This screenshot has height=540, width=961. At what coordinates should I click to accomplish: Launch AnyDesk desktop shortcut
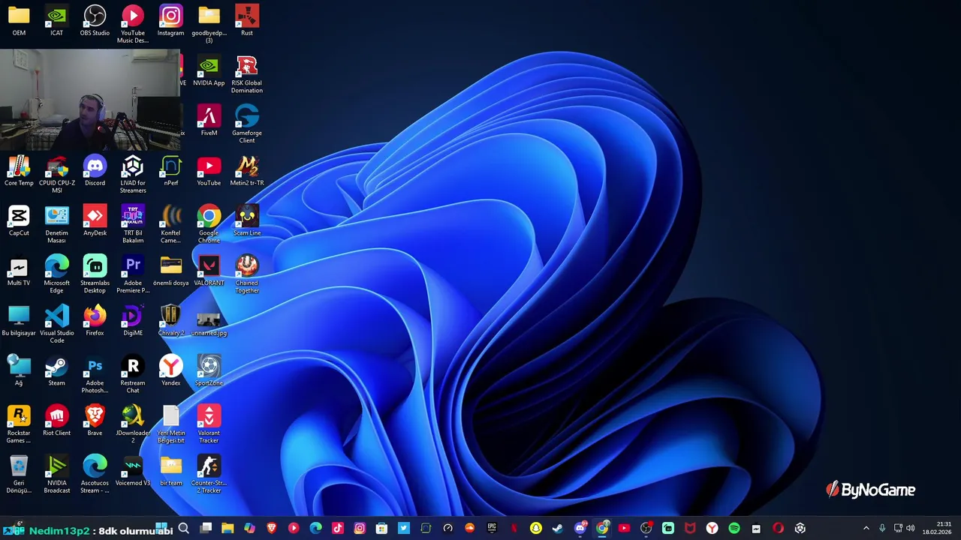(95, 220)
